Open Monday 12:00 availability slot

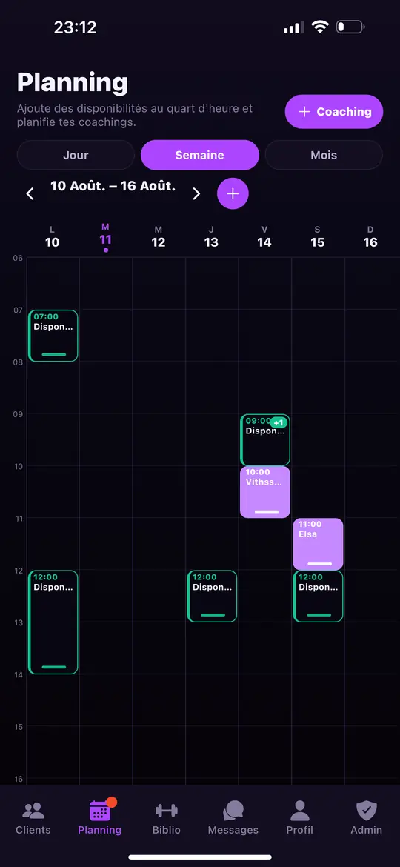[x=53, y=622]
